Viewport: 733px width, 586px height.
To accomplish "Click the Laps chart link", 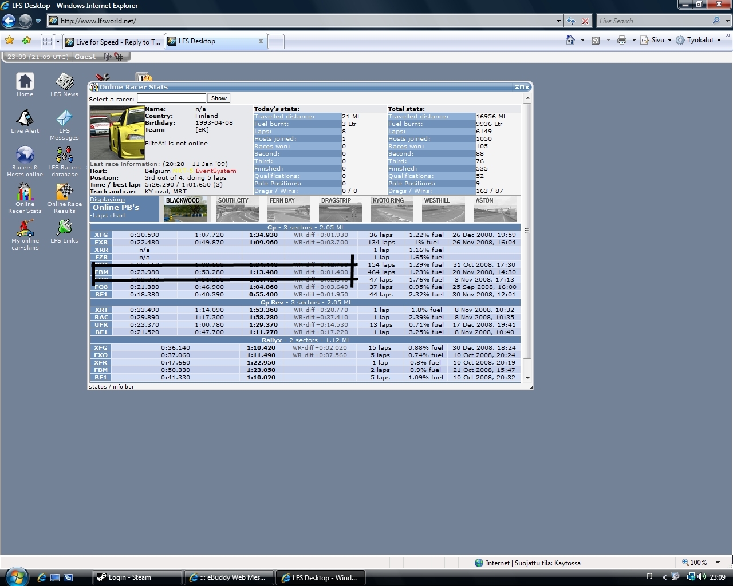I will coord(108,216).
